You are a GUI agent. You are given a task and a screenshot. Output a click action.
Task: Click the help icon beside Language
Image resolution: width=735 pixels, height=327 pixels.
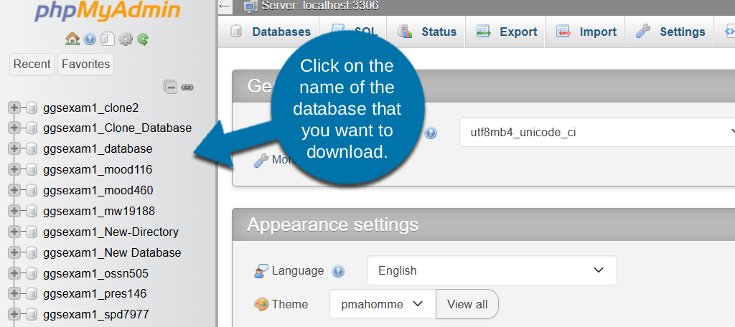339,271
